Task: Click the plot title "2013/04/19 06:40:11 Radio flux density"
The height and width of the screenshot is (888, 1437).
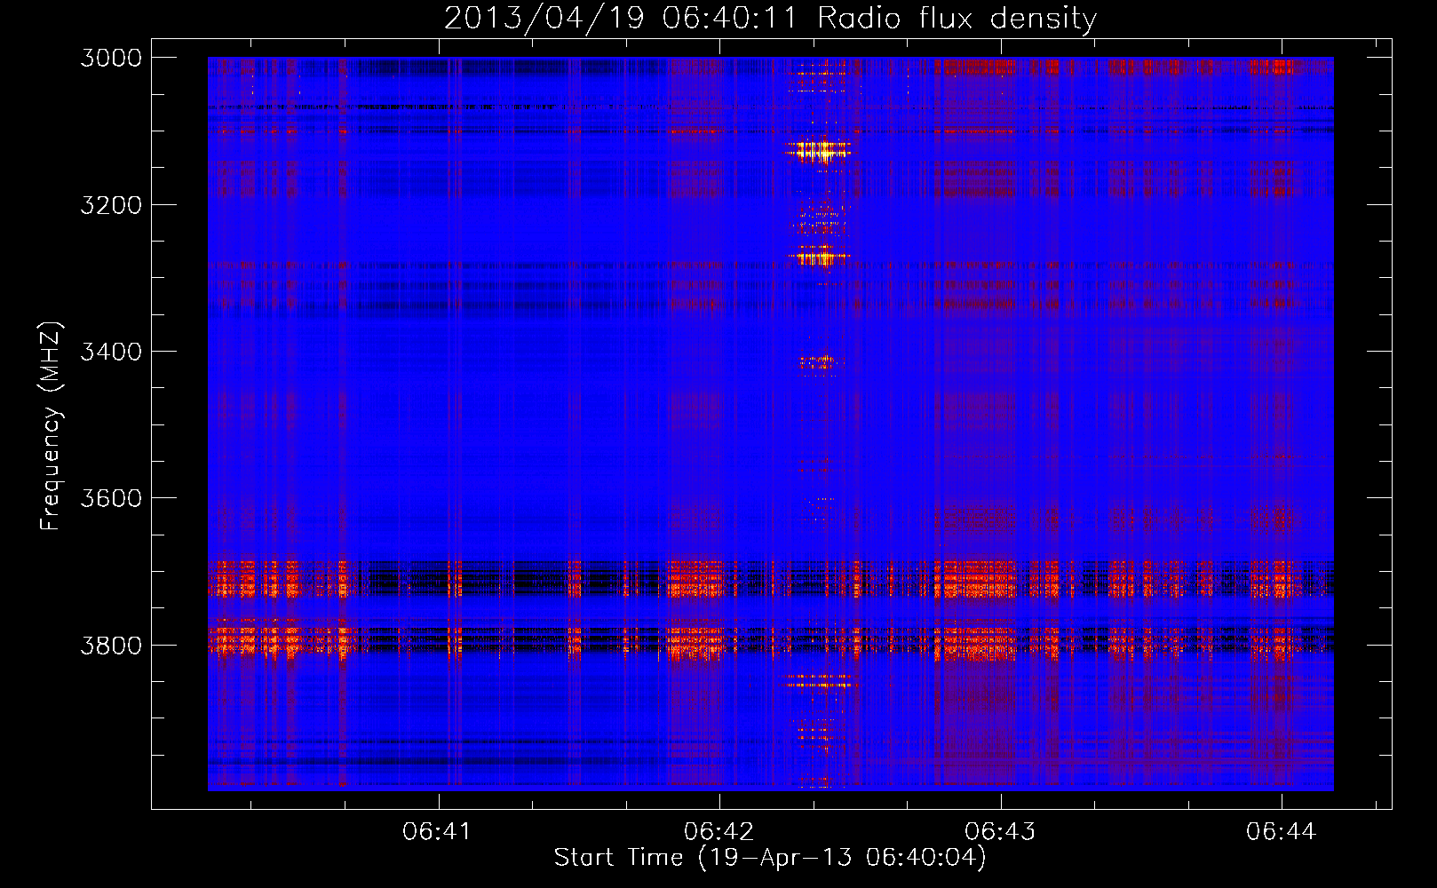Action: point(770,19)
